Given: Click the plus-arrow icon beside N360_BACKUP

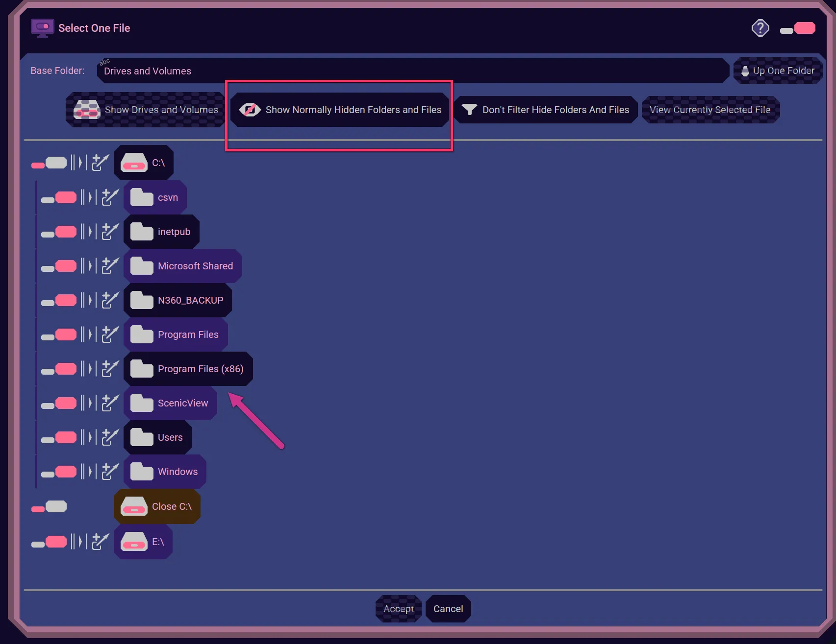Looking at the screenshot, I should click(110, 300).
